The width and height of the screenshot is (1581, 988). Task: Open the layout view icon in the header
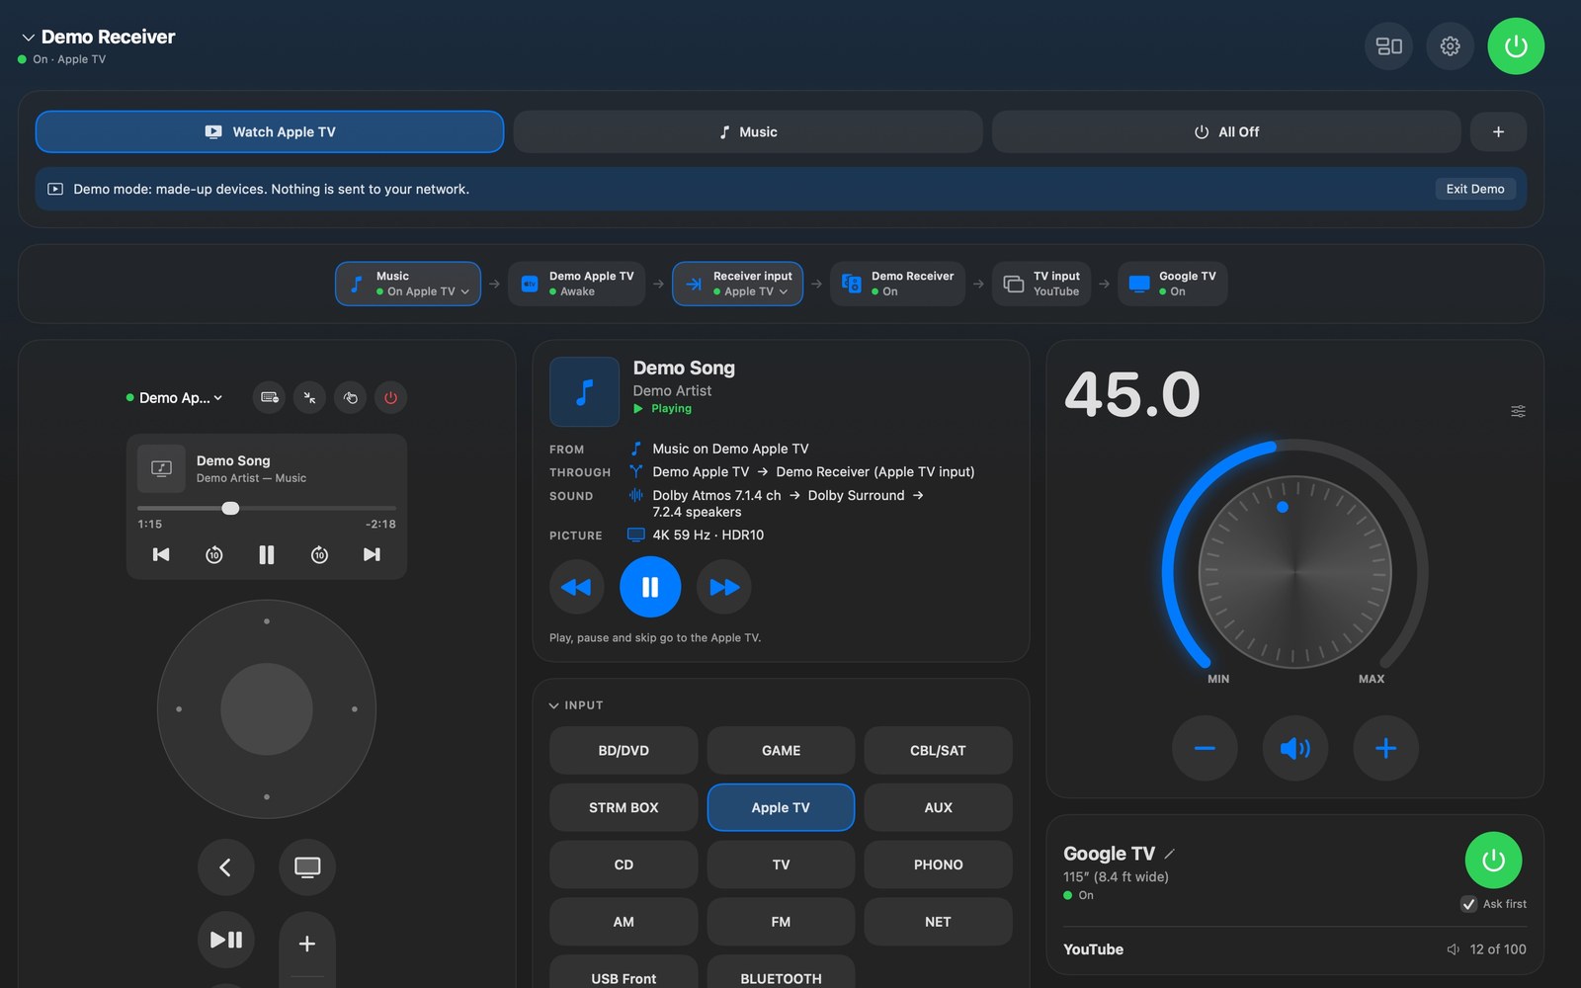coord(1388,46)
